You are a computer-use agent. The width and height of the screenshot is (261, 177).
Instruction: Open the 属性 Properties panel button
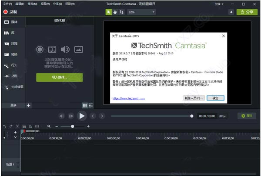(x=247, y=116)
